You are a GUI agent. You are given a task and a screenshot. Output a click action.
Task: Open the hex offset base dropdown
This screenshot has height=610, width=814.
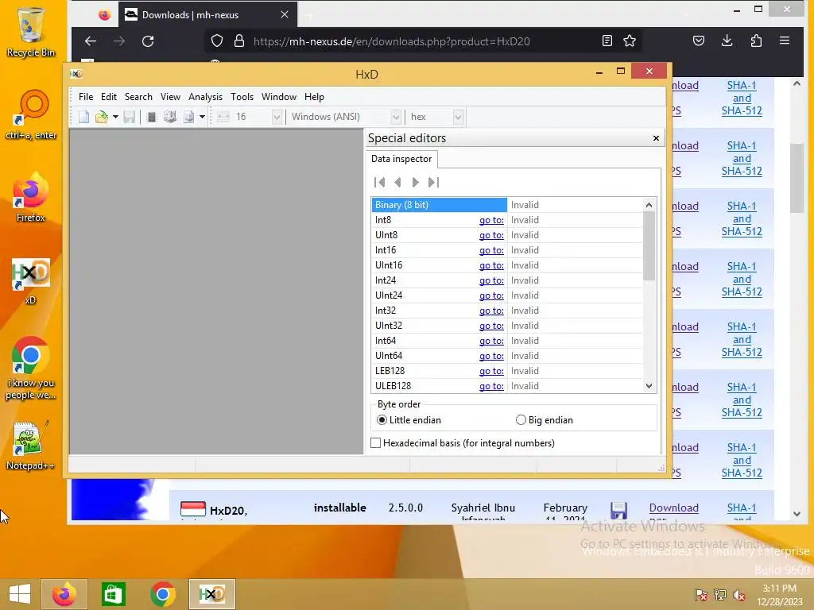click(x=458, y=117)
